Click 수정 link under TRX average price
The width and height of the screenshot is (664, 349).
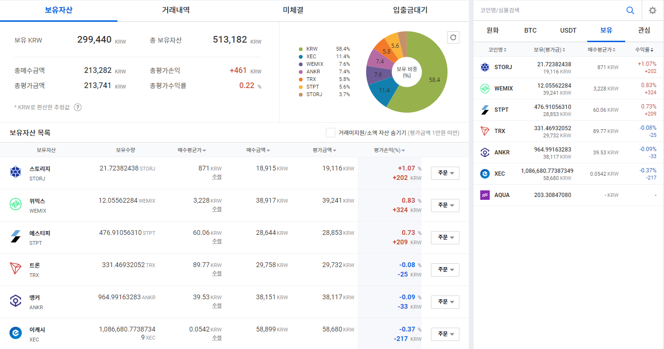click(x=216, y=273)
